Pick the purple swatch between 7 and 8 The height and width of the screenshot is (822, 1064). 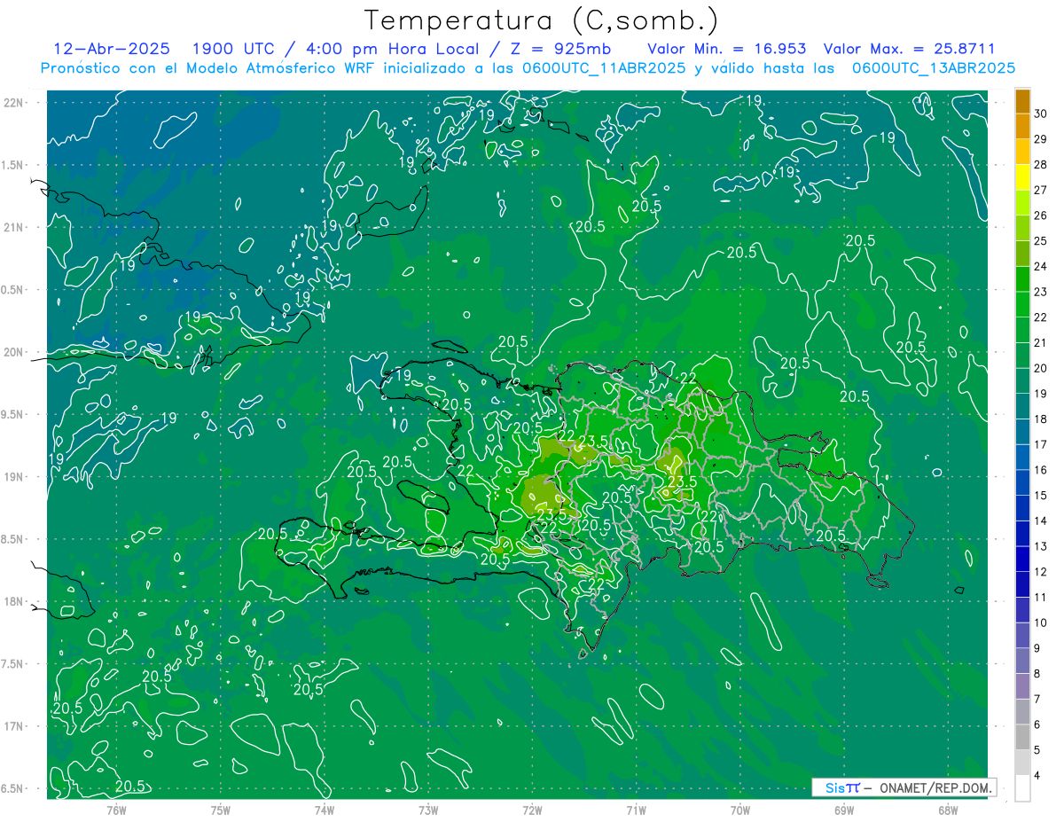coord(1022,686)
